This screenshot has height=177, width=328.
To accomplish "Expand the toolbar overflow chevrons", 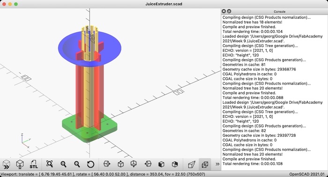I will click(217, 164).
